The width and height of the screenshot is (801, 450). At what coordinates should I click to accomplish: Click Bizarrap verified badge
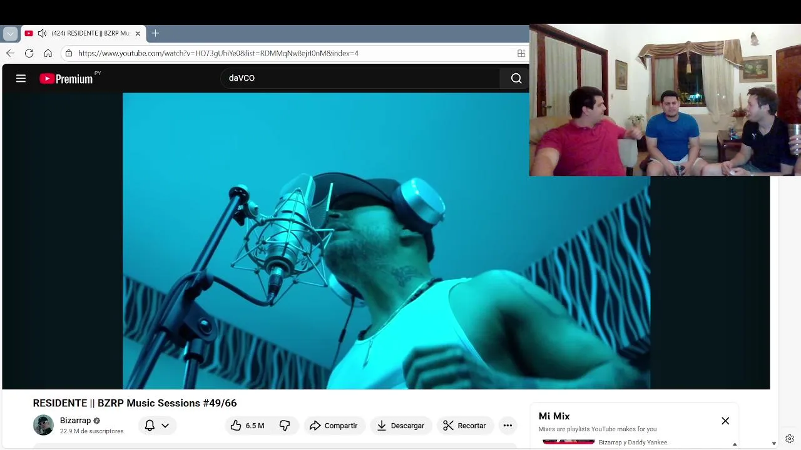pos(96,421)
